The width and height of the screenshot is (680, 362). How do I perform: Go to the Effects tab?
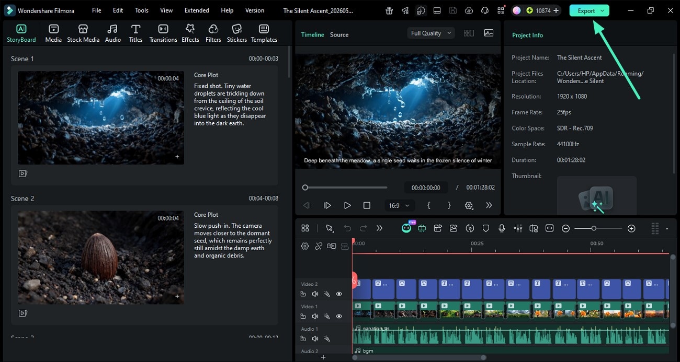(x=190, y=33)
